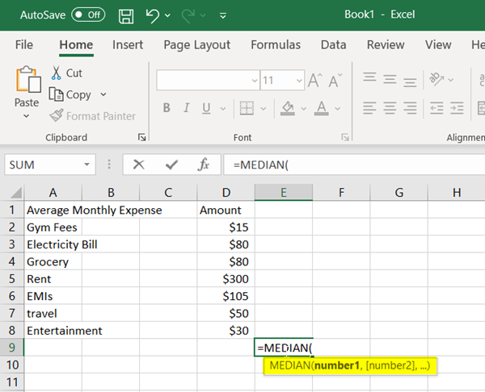
Task: Click the font color A swatch
Action: [x=321, y=108]
